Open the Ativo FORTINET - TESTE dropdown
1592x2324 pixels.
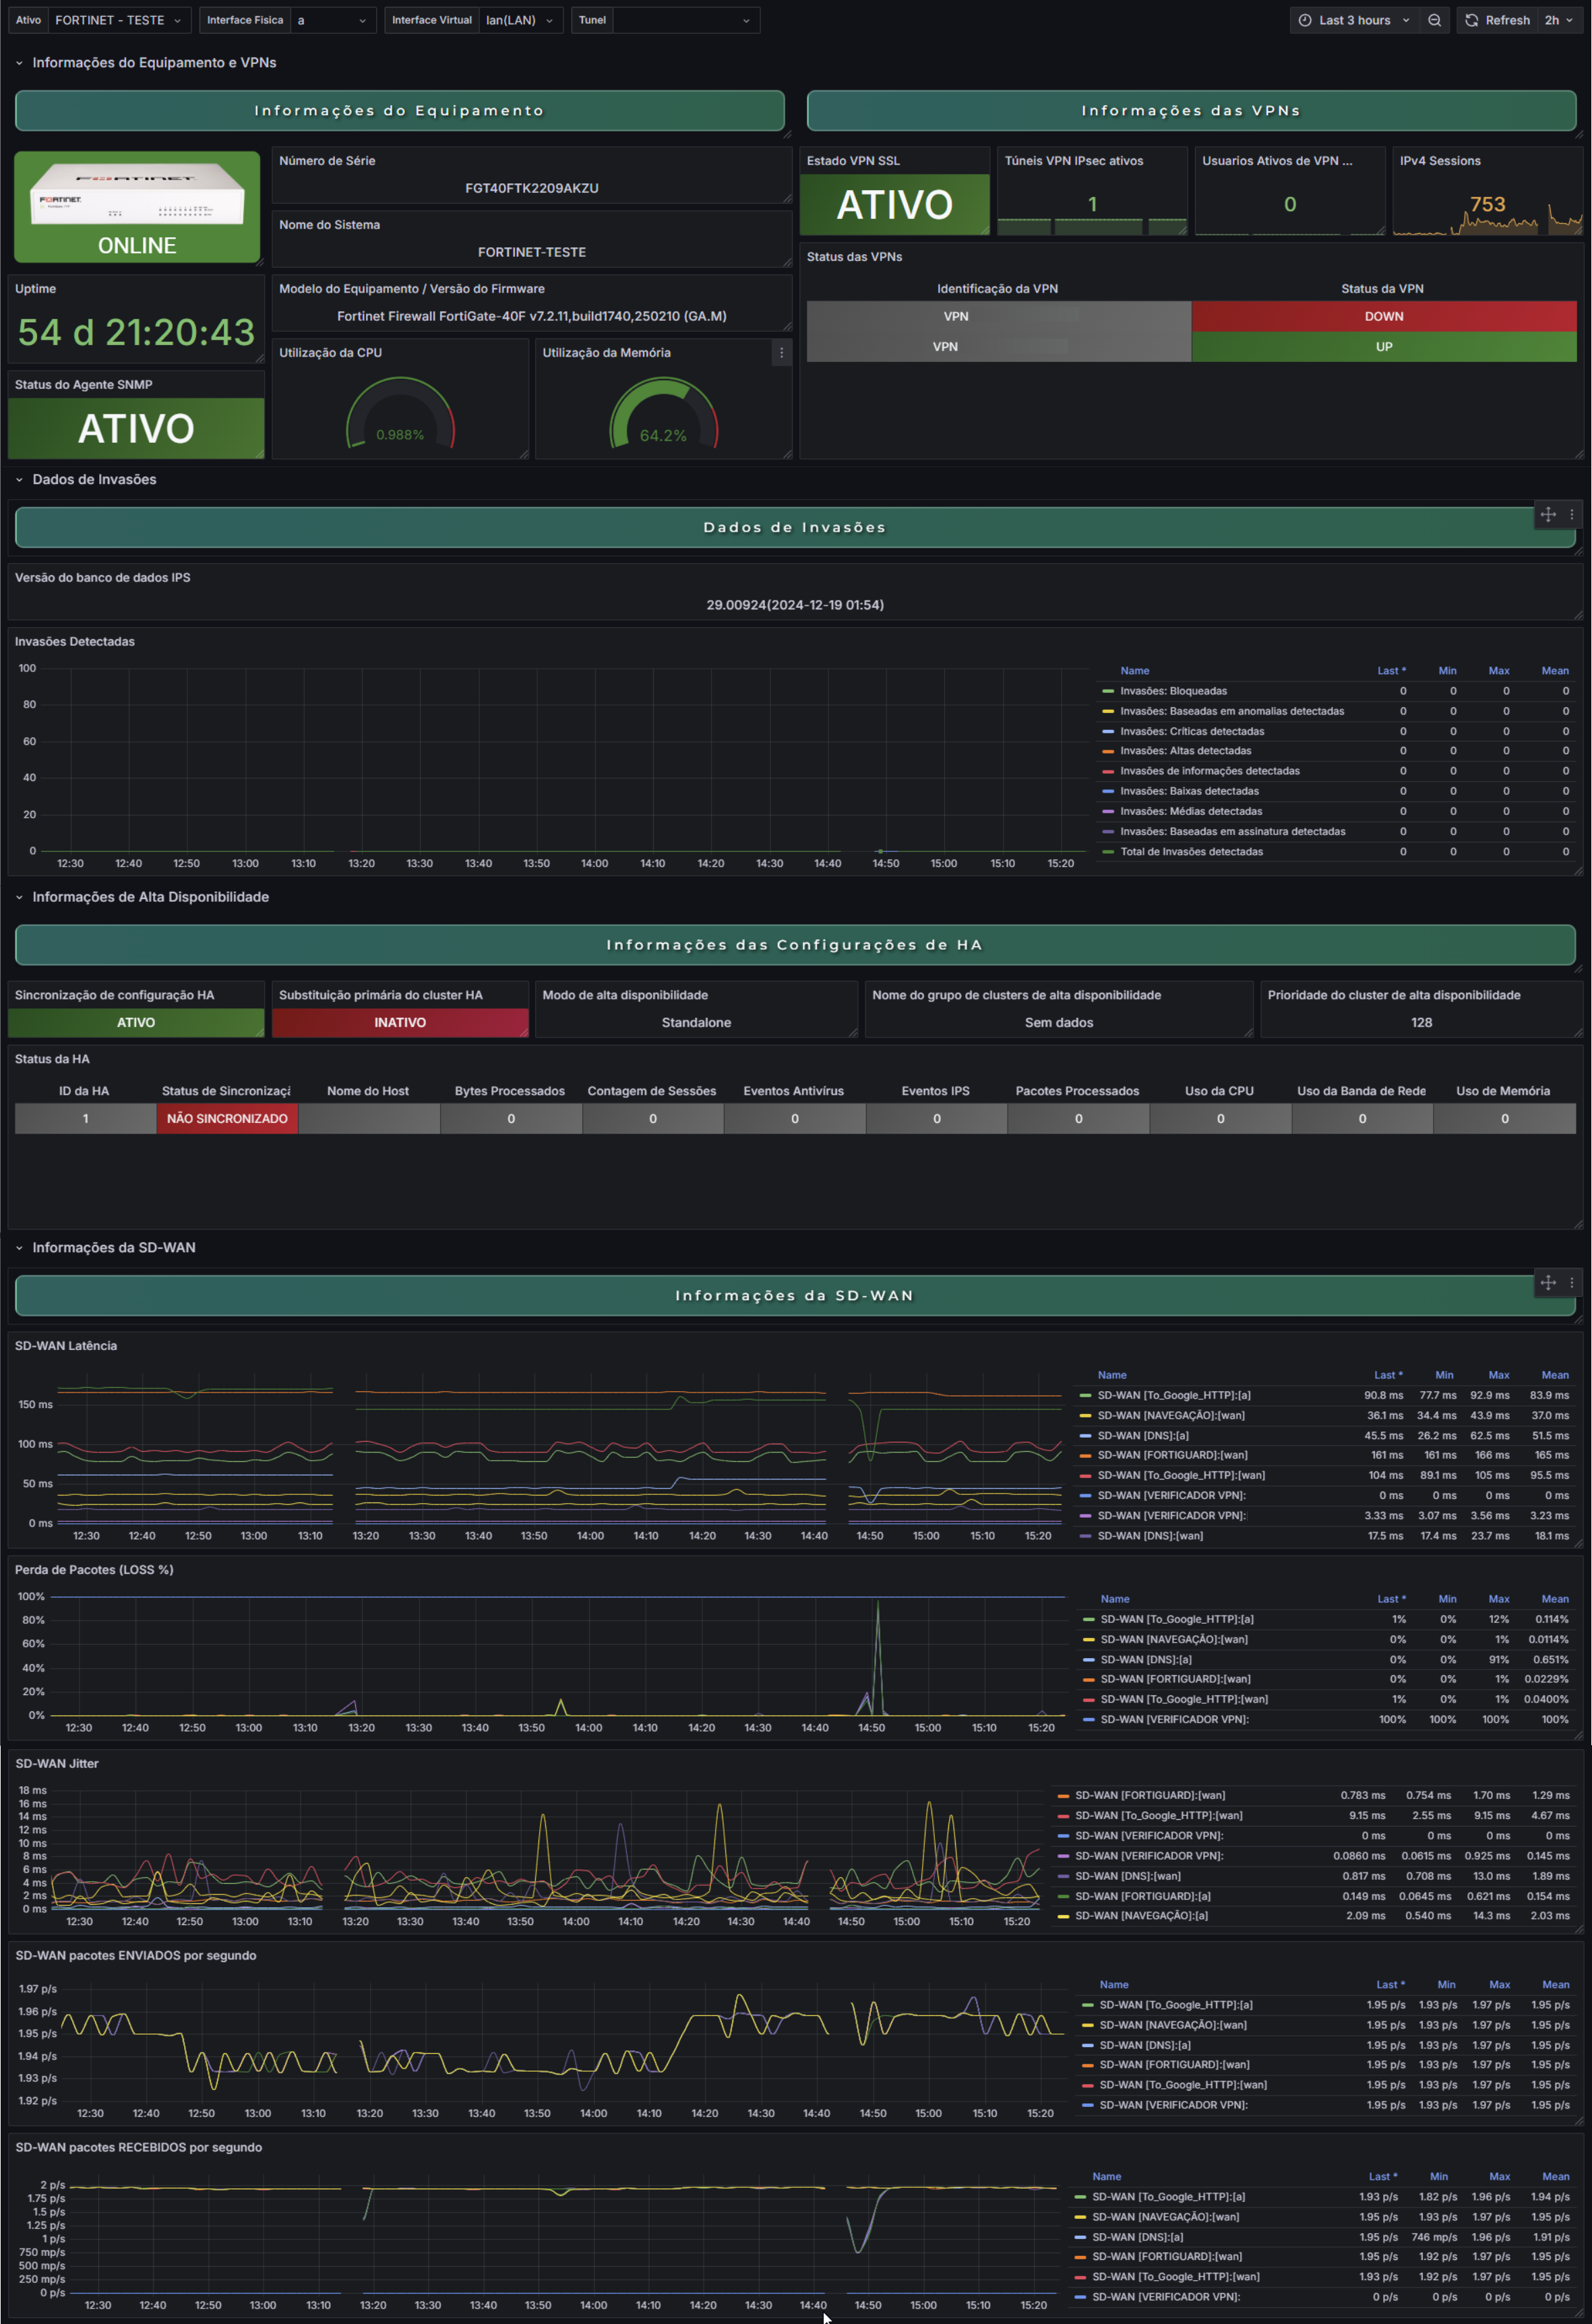point(119,20)
